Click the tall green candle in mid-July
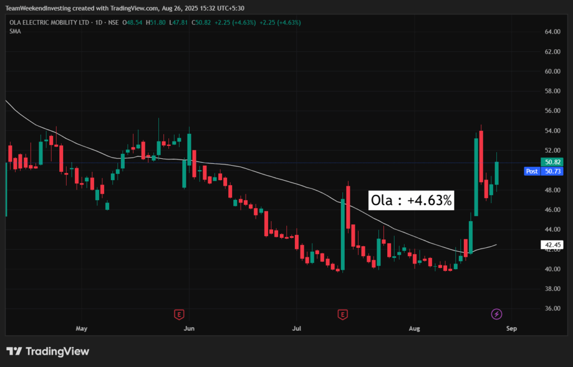 (x=343, y=234)
